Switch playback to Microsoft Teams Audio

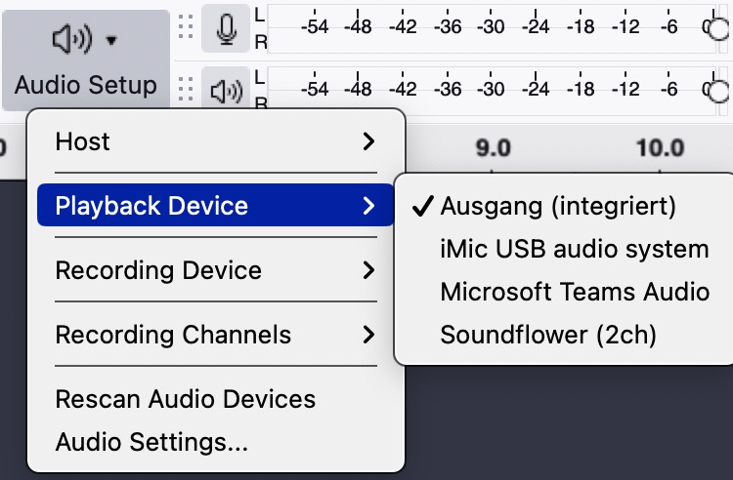point(574,292)
